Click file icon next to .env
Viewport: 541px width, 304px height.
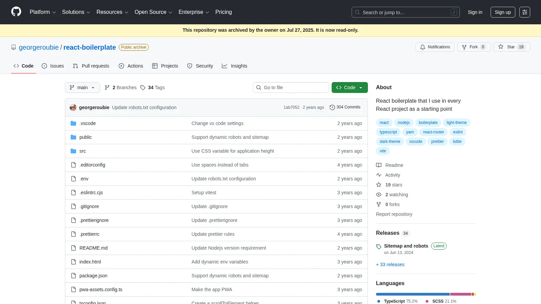pos(73,179)
